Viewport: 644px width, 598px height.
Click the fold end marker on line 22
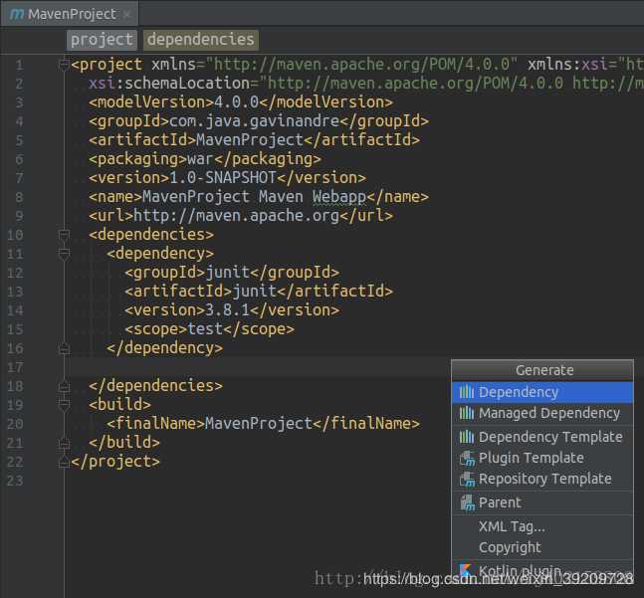pos(64,462)
